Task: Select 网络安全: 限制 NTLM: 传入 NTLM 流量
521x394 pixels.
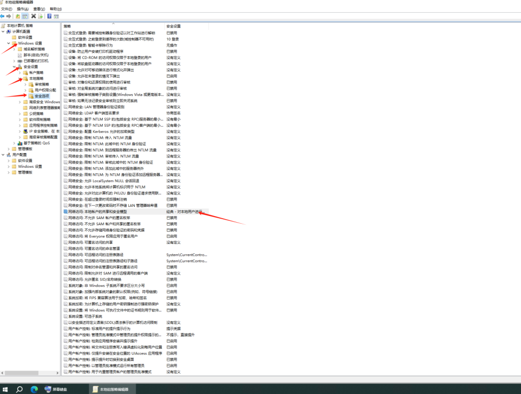Action: [100, 138]
